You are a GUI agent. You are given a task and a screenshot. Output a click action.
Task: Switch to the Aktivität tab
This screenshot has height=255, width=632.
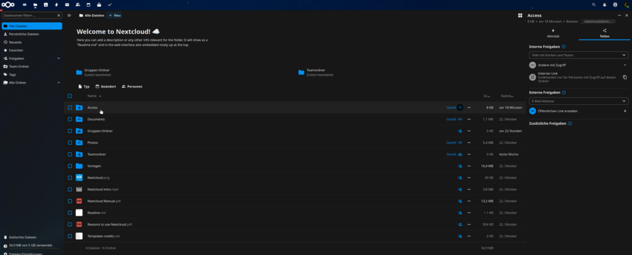(552, 33)
